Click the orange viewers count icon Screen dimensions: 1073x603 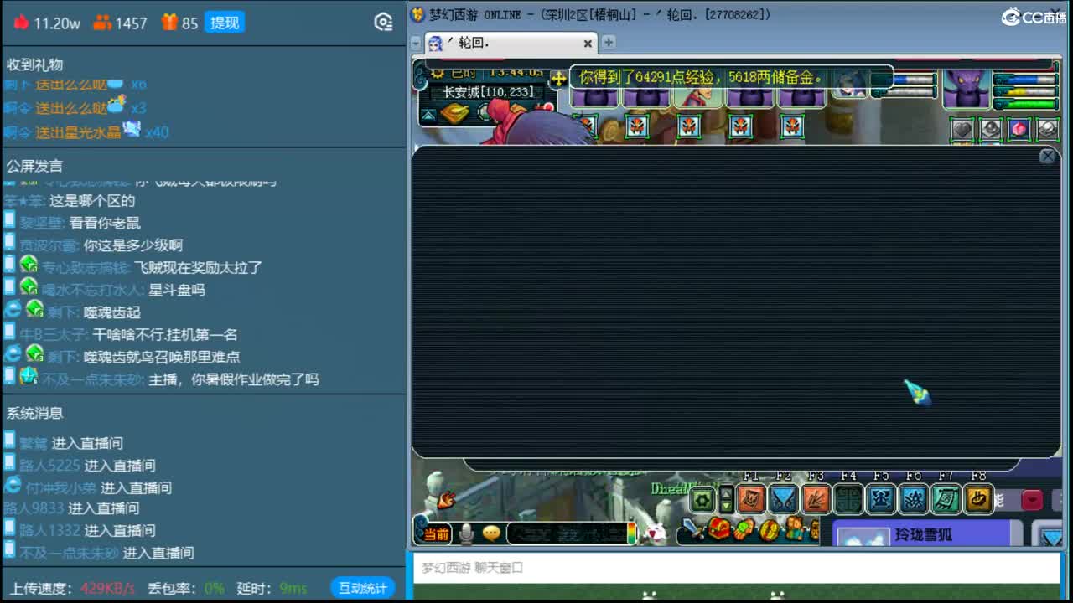point(101,23)
